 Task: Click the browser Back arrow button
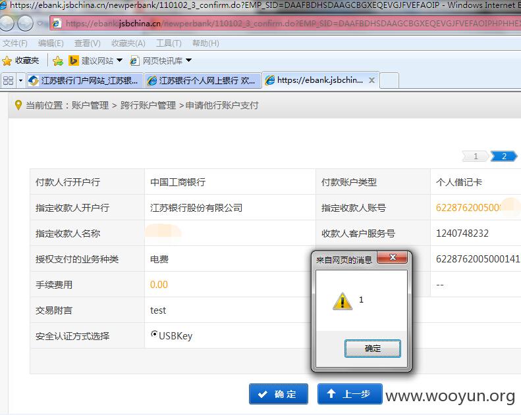6,23
